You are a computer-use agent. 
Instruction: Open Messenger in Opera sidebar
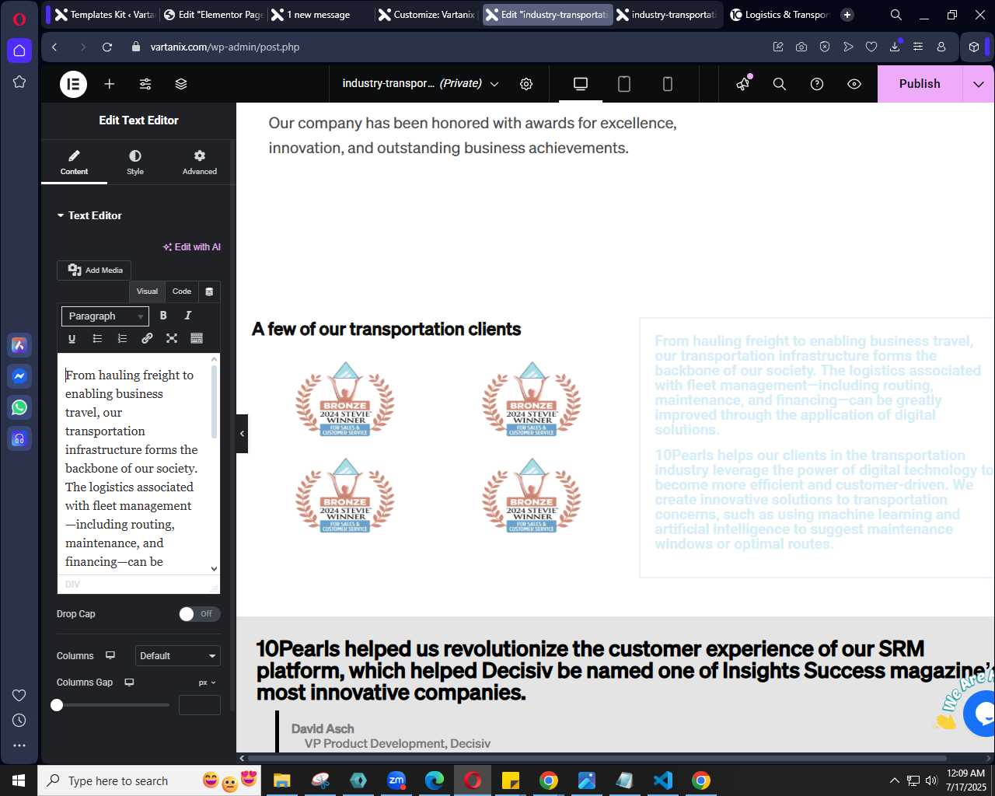click(x=19, y=376)
